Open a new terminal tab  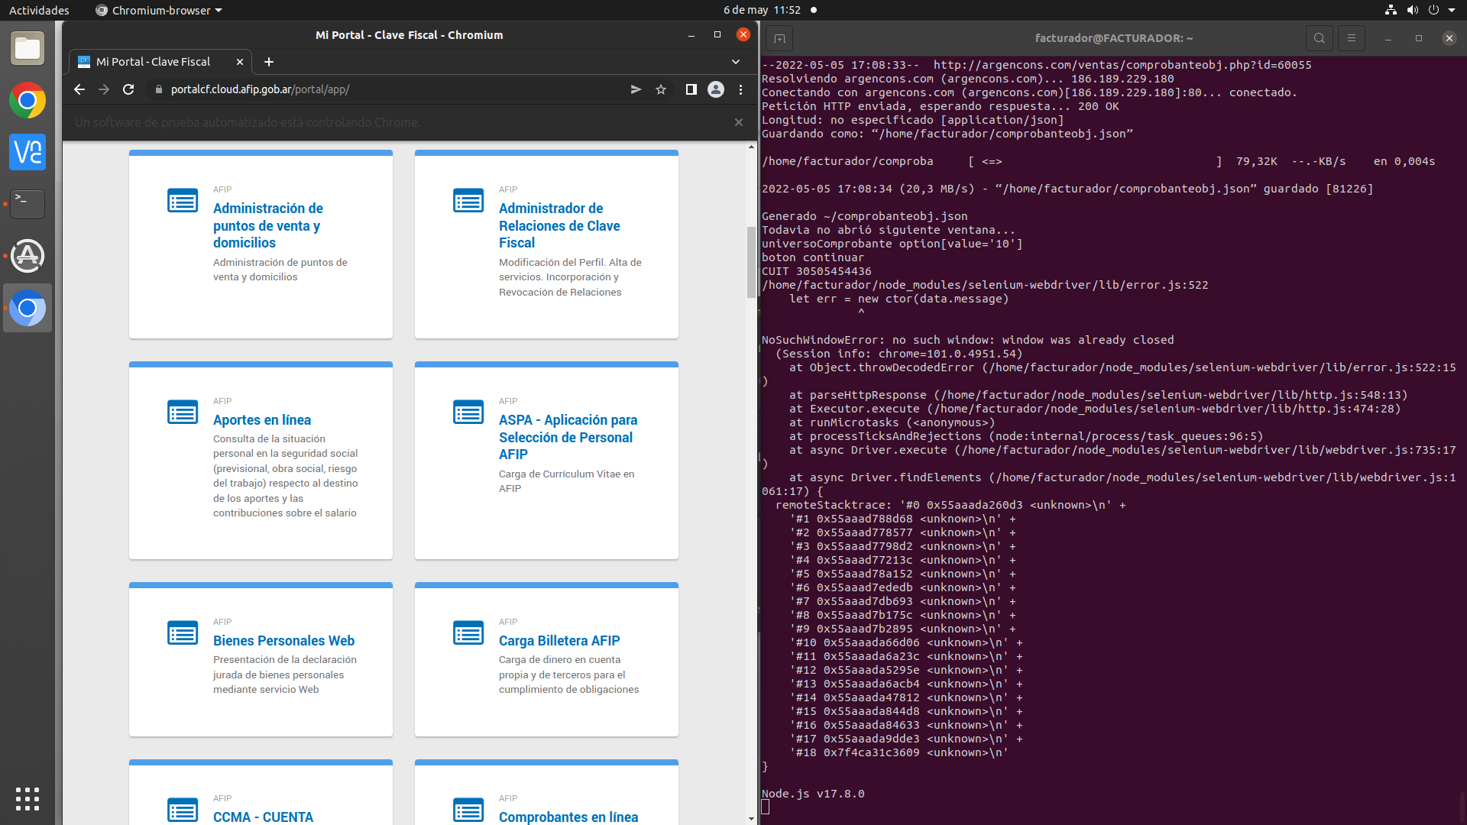click(x=779, y=38)
